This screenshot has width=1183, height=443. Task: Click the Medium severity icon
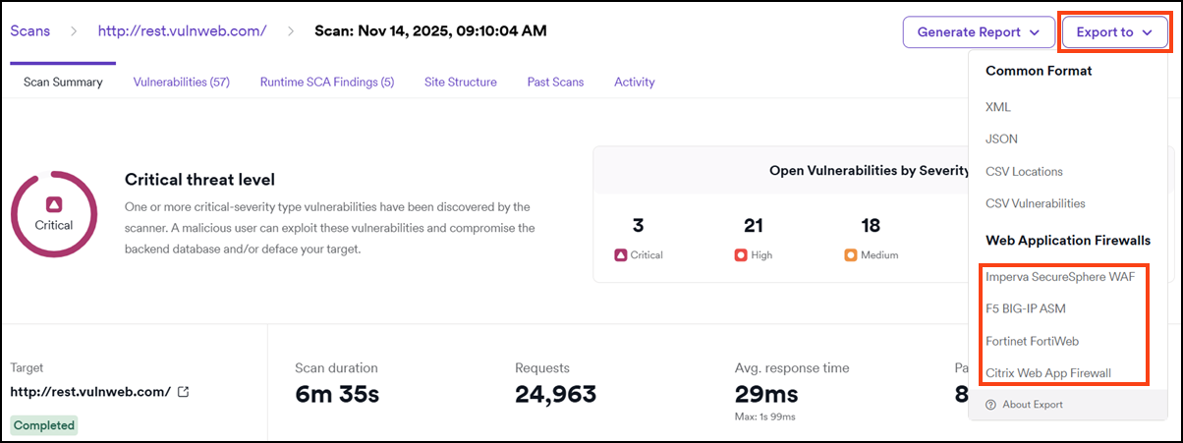pos(851,255)
